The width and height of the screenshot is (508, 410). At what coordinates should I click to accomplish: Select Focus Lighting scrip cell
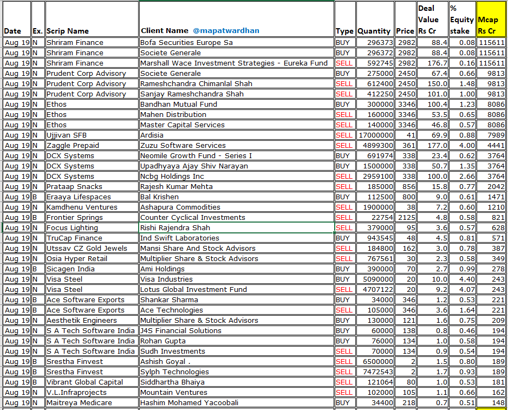click(x=92, y=228)
